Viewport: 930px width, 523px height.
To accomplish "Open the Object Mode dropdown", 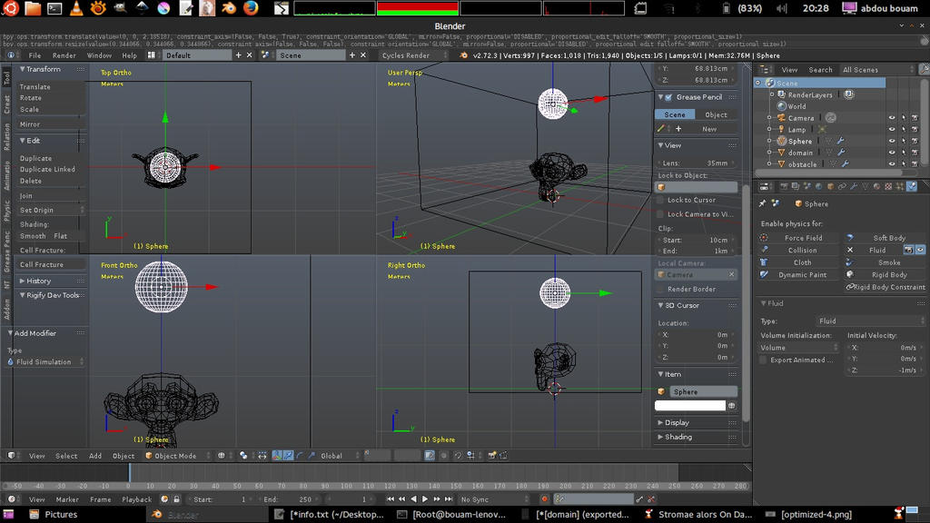I will tap(177, 456).
